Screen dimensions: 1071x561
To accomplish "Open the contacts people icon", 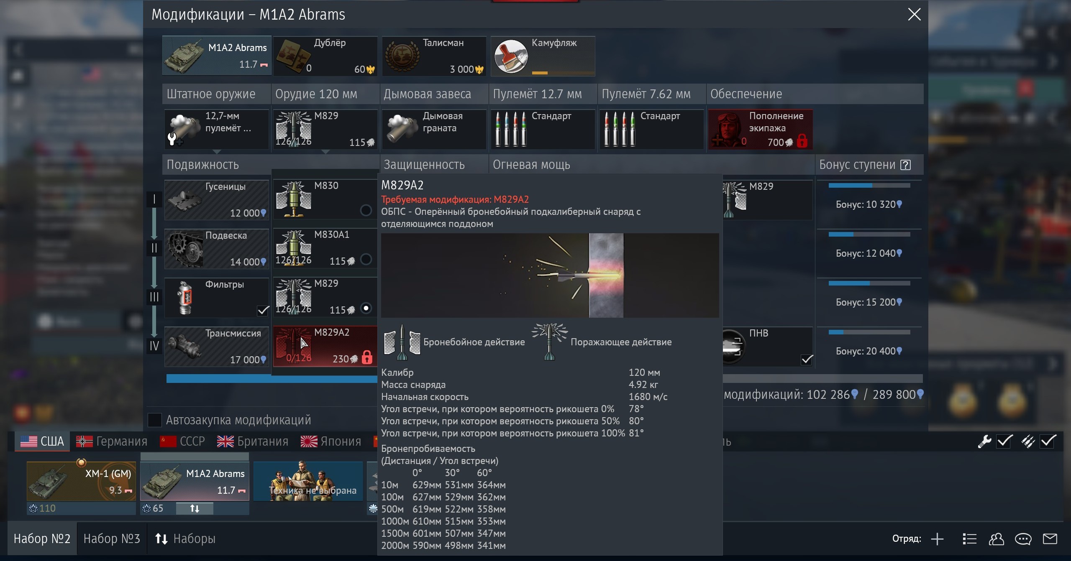I will point(996,539).
